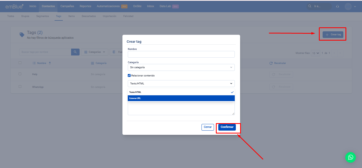Image resolution: width=362 pixels, height=168 pixels.
Task: Click the tag icon beside Tags title
Action: pyautogui.click(x=22, y=35)
